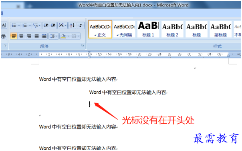242x151 pixels.
Task: Click the Increase Indent icon
Action: click(x=53, y=25)
